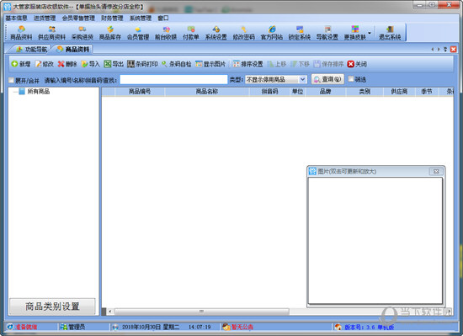Click 条码打印 barcode print button

[x=142, y=64]
